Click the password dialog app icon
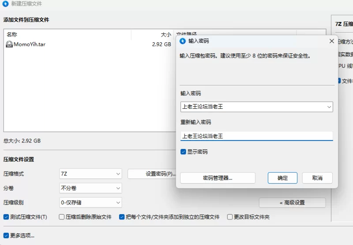Viewport: 353px width, 245px height. pyautogui.click(x=183, y=41)
